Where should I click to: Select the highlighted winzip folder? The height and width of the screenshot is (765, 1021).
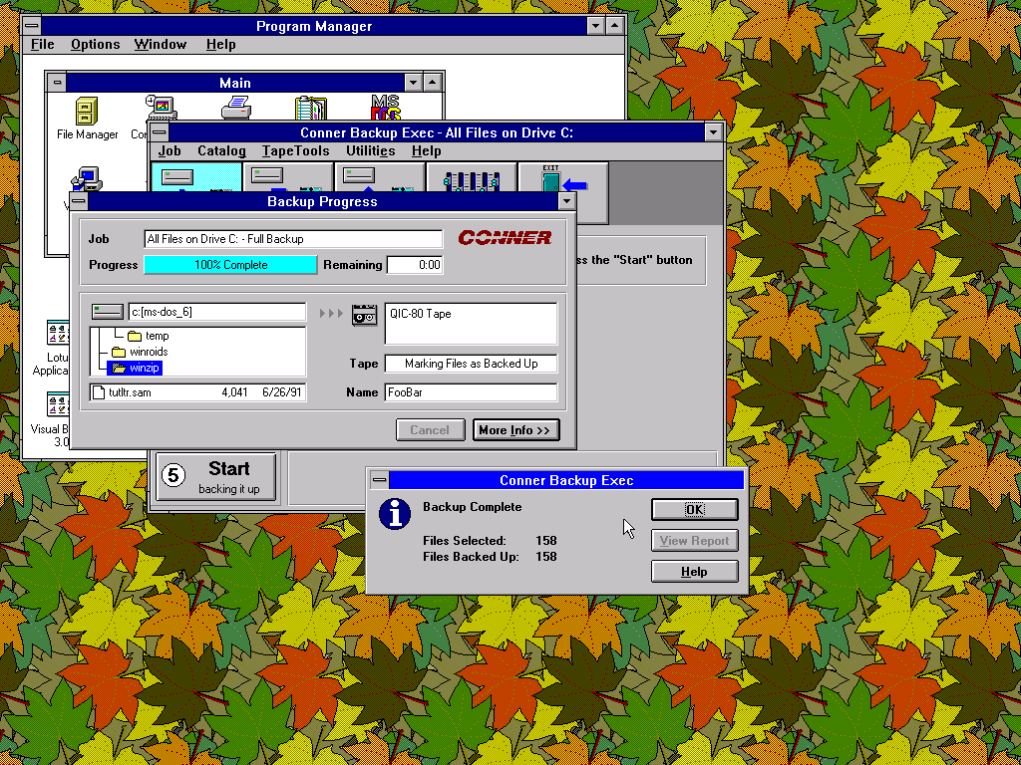pos(136,369)
